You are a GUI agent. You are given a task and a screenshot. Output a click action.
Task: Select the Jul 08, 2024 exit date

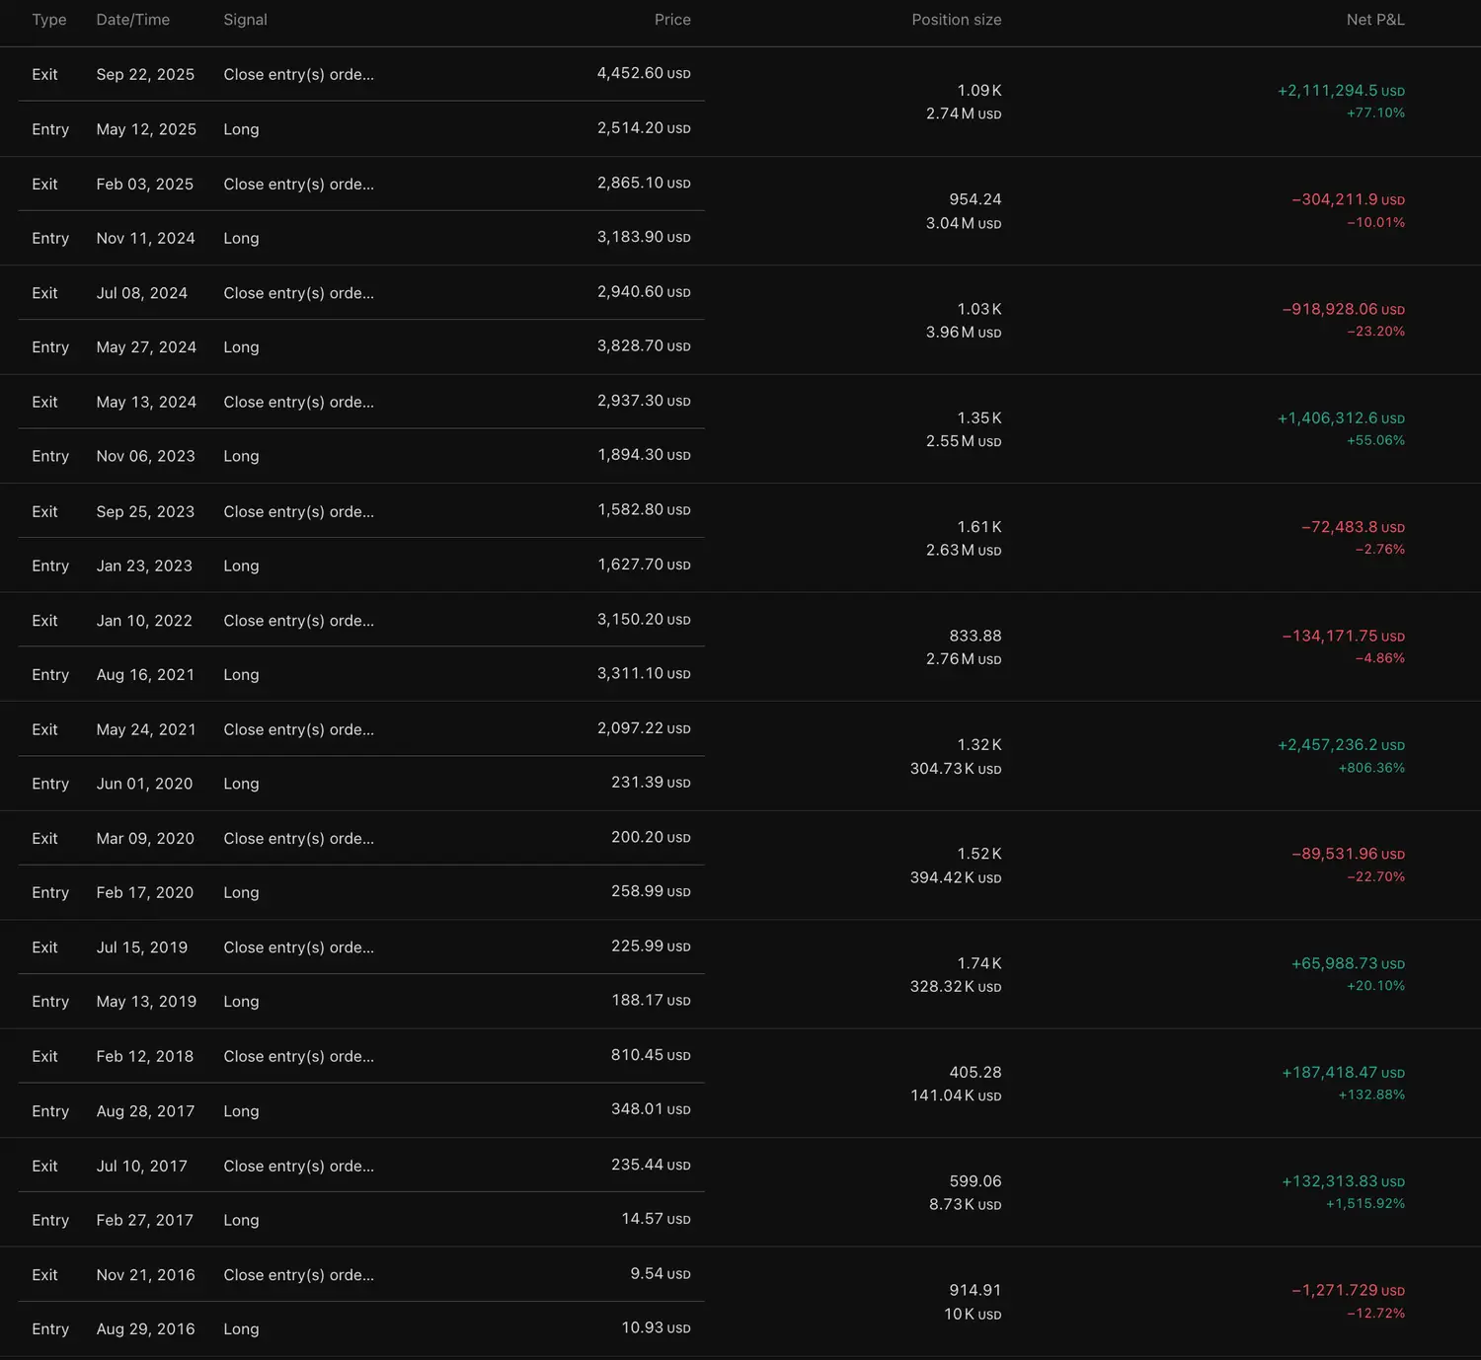tap(141, 293)
